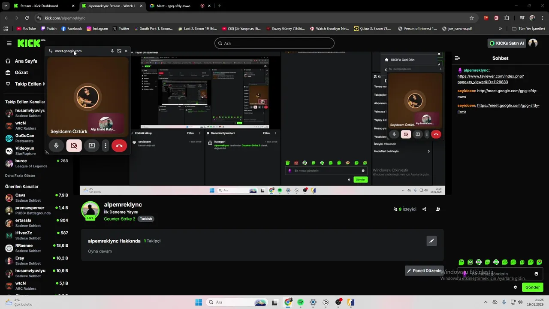Return to tab from picture-in-picture popup
This screenshot has height=309, width=549.
pos(119,51)
